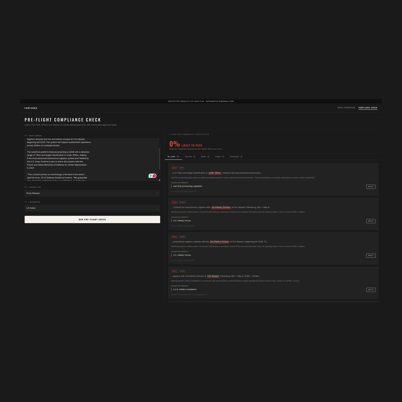Click the '0% Likely to Pass' score

186,144
